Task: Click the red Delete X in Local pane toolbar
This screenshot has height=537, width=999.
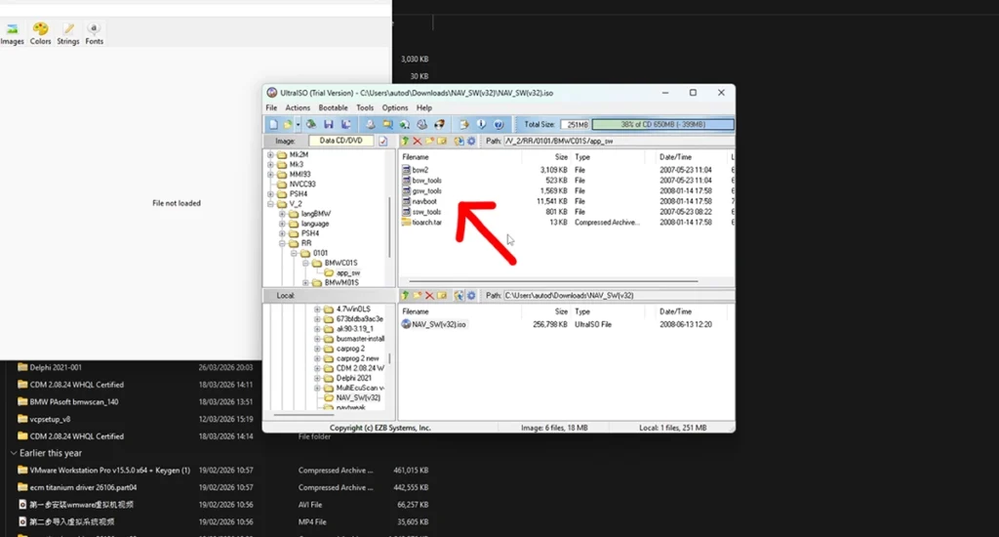Action: pos(429,295)
